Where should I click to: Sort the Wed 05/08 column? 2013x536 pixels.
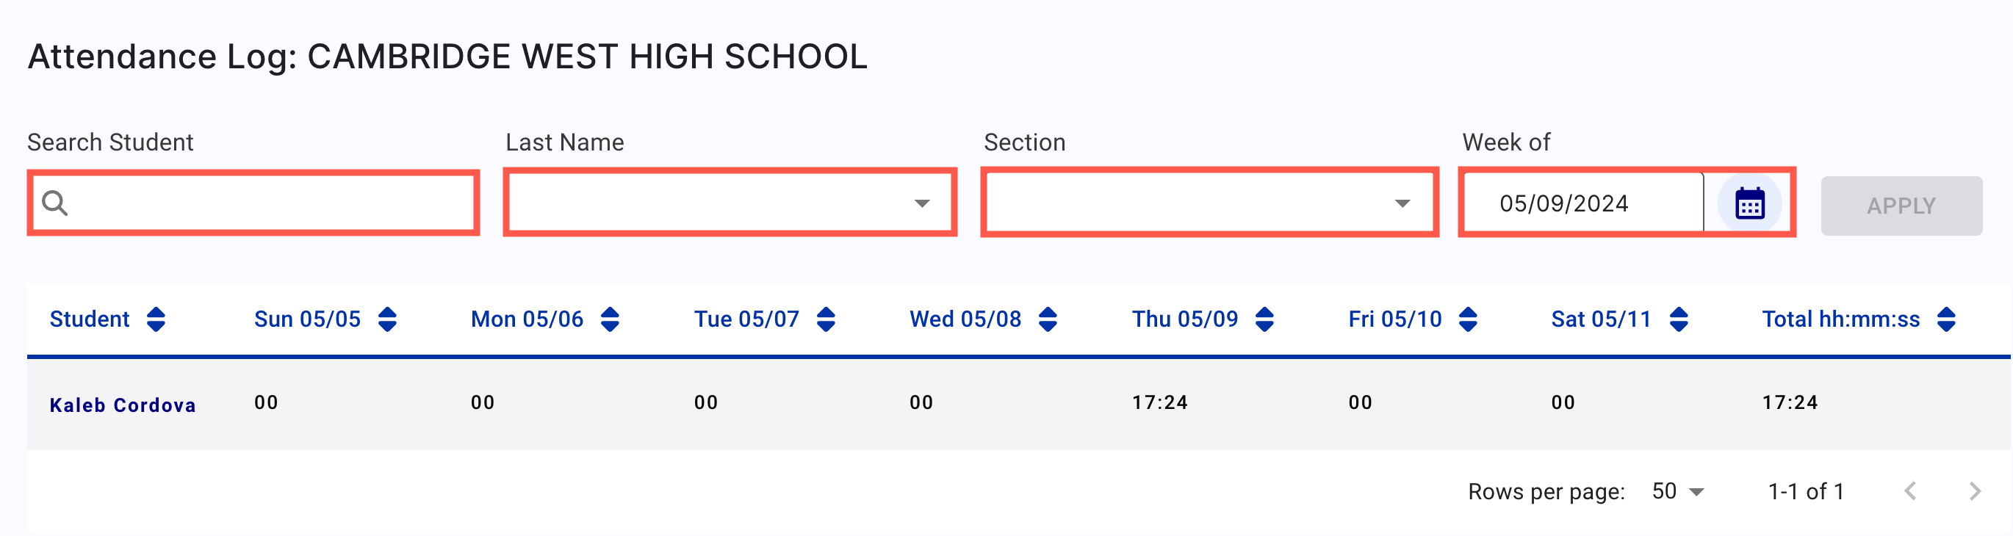[x=1048, y=319]
